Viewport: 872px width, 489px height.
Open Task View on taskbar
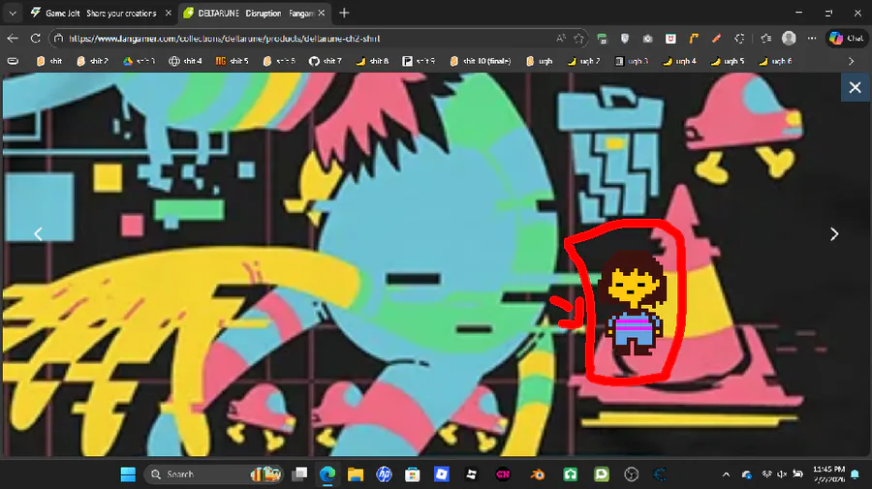[299, 474]
